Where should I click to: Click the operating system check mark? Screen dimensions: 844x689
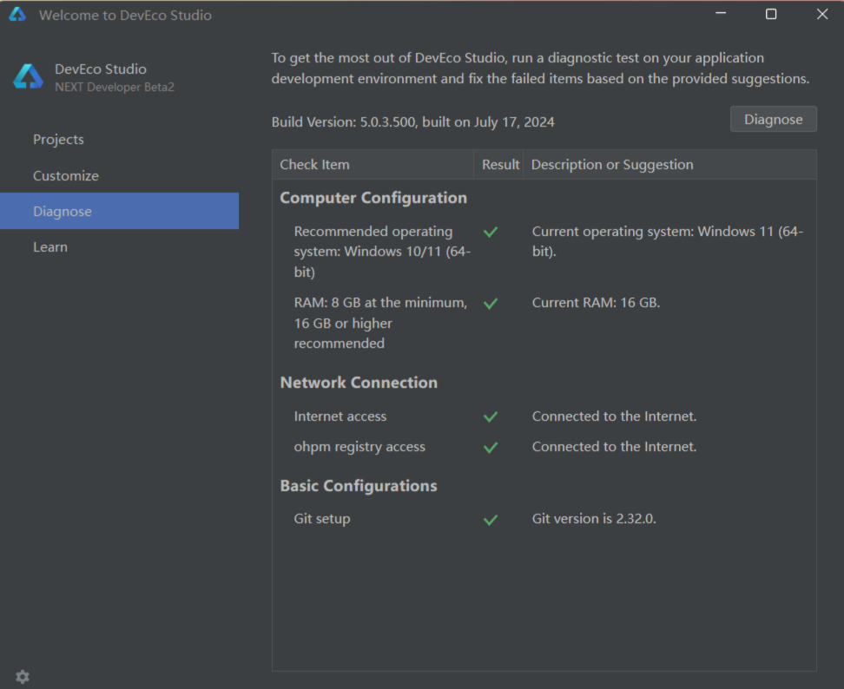[491, 232]
